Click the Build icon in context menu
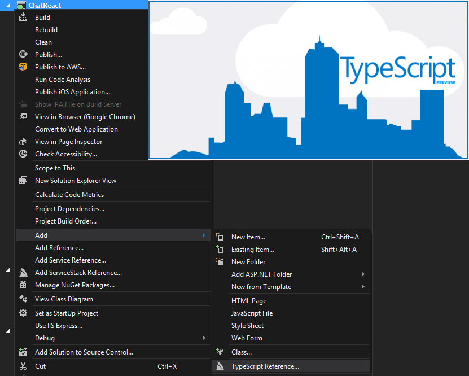Screen dimensions: 469x376 23,17
